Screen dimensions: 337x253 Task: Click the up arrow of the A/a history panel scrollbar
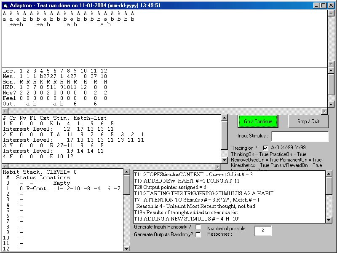pyautogui.click(x=331, y=13)
